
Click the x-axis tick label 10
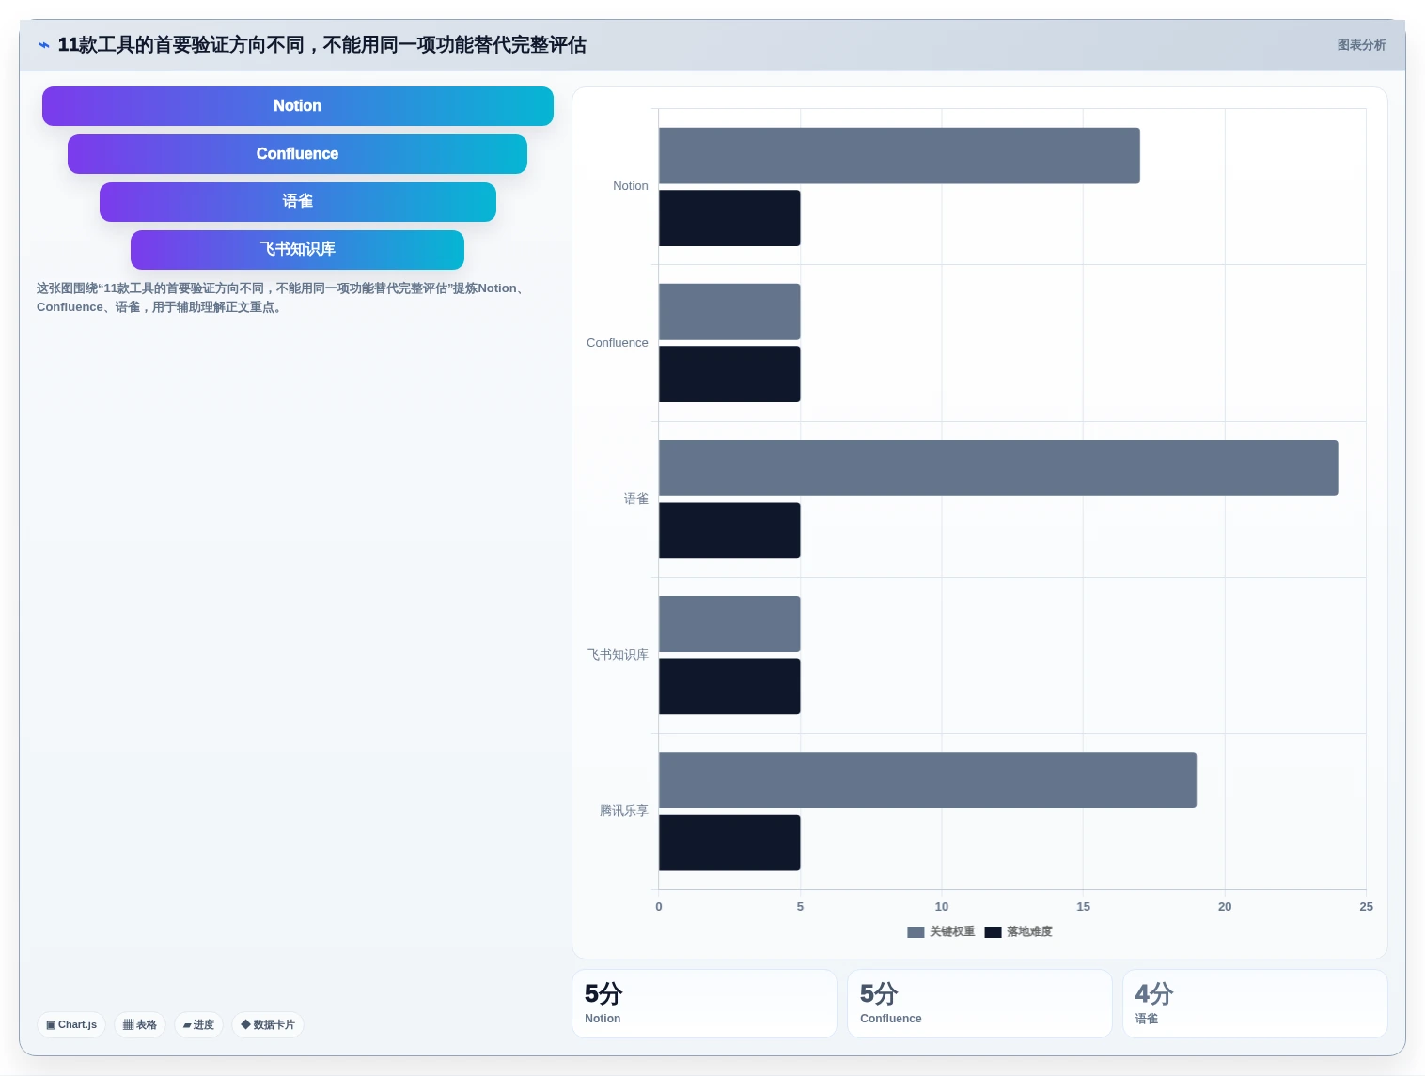point(942,907)
